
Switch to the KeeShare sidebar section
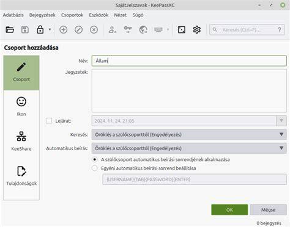tap(21, 142)
